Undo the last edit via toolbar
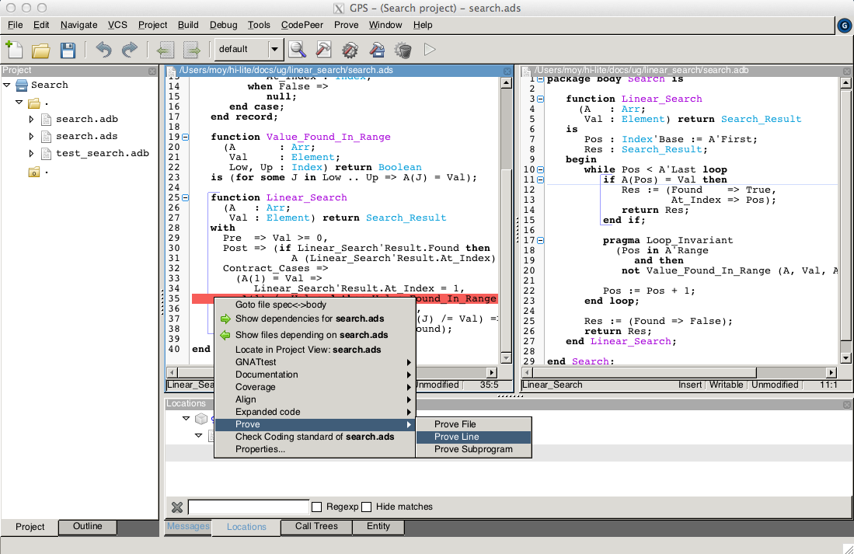854x554 pixels. [103, 50]
